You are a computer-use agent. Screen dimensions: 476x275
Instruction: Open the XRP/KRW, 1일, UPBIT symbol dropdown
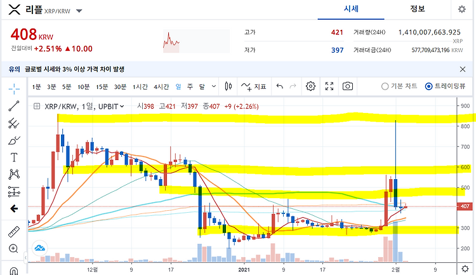click(x=84, y=106)
